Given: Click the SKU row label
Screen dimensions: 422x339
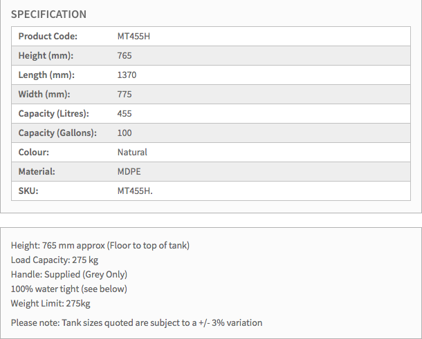Looking at the screenshot, I should 28,191.
